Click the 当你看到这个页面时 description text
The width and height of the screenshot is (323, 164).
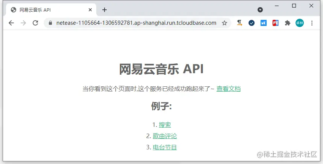(148, 89)
